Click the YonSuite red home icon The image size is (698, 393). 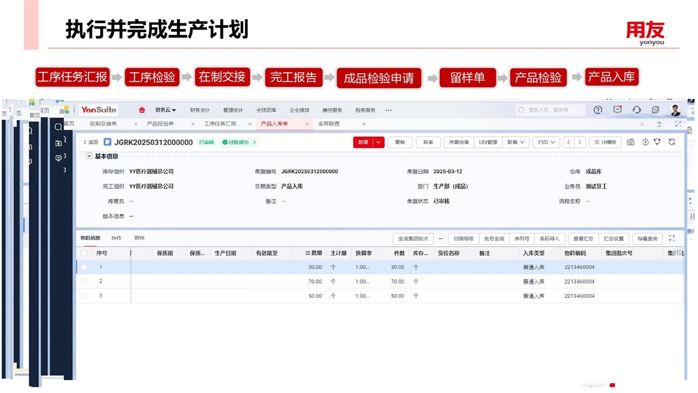pyautogui.click(x=142, y=110)
